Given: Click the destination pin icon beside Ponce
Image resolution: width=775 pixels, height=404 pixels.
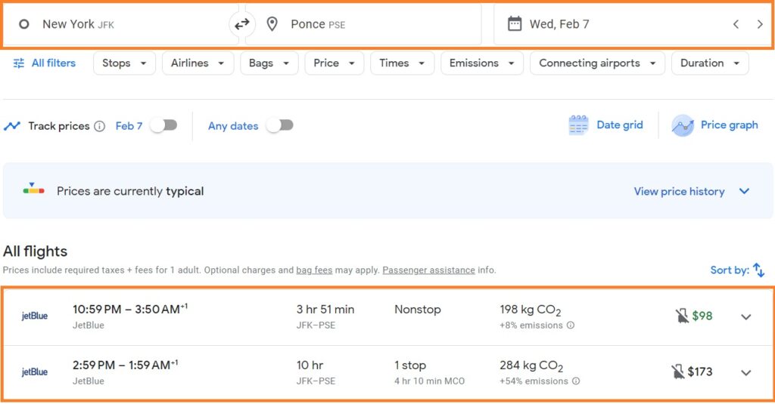Looking at the screenshot, I should [x=272, y=23].
